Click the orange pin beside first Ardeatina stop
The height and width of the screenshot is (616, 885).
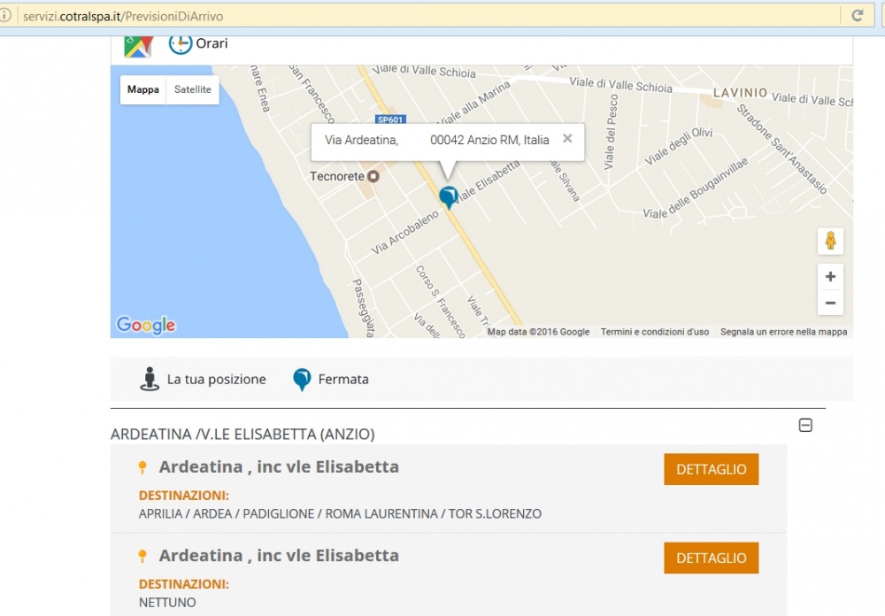click(142, 467)
